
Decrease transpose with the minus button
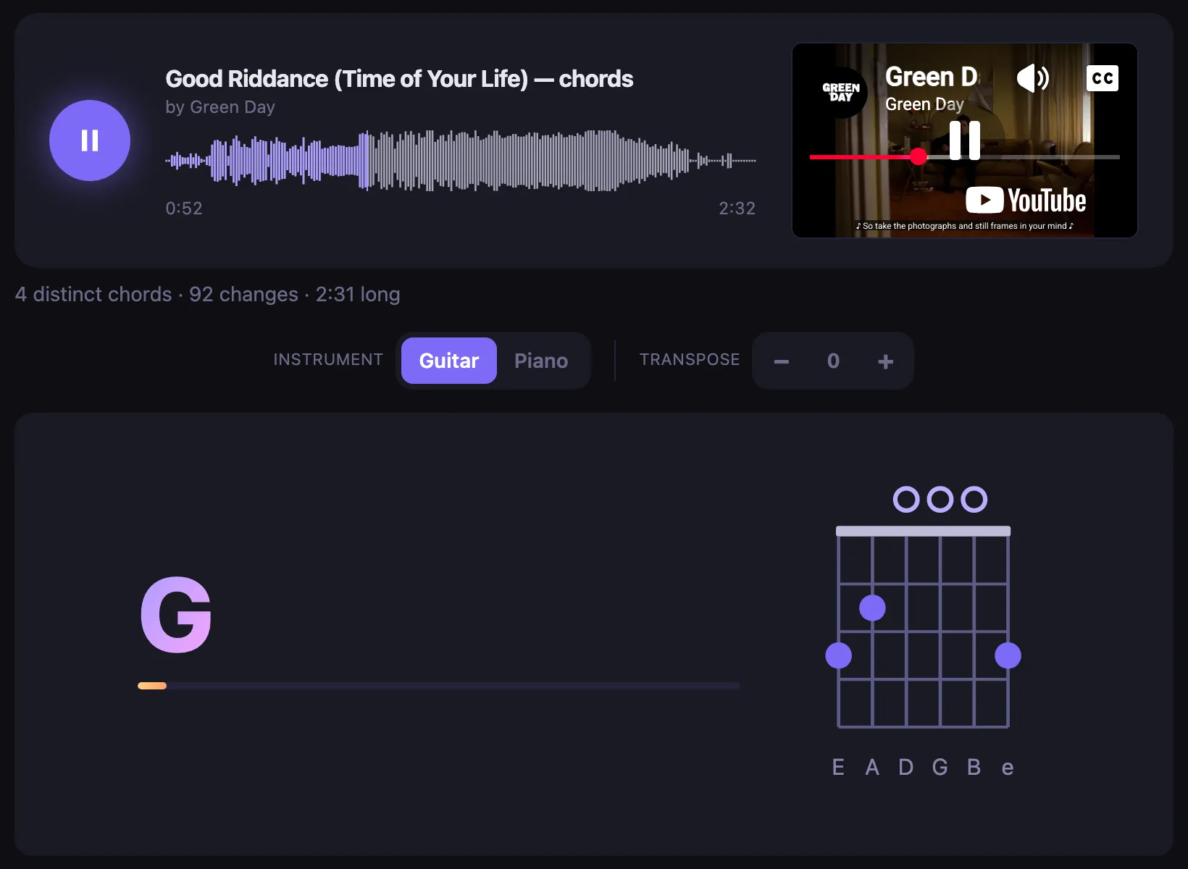781,361
